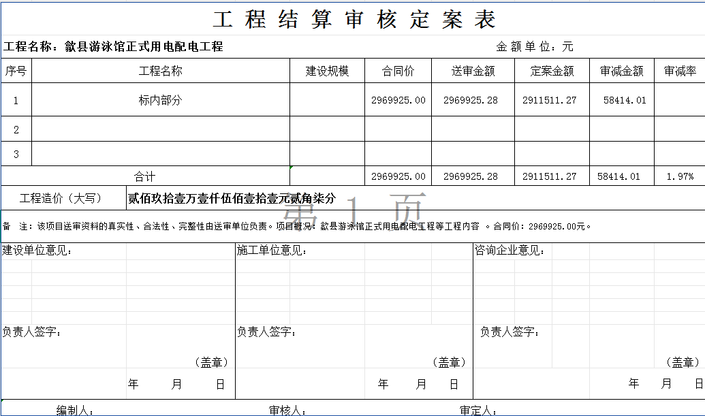
Task: Select the 1.97% reduction rate cell
Action: coord(679,176)
